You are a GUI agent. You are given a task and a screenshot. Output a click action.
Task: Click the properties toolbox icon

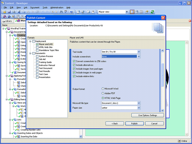[147, 12]
